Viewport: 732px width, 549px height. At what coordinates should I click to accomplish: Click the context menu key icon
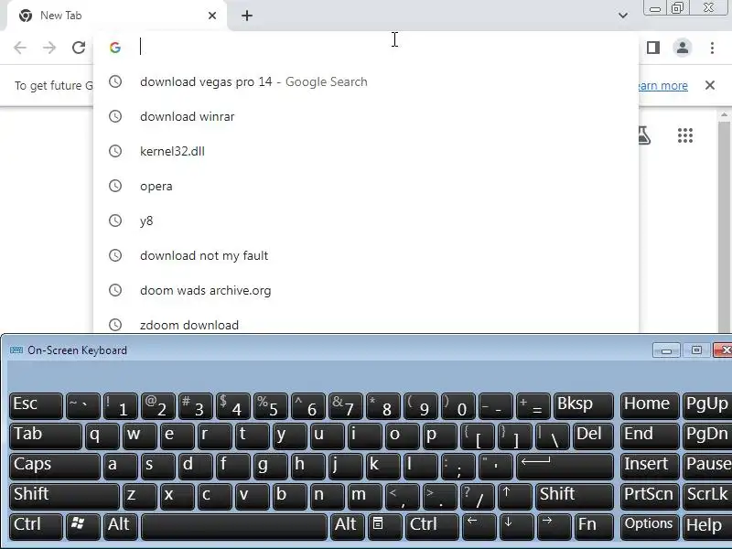pyautogui.click(x=384, y=527)
